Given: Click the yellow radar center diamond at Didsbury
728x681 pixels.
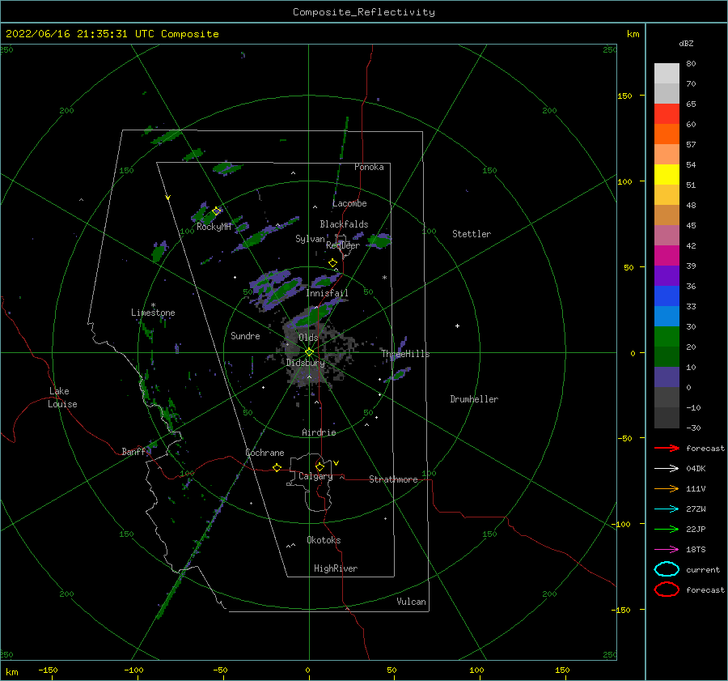Looking at the screenshot, I should [x=309, y=352].
